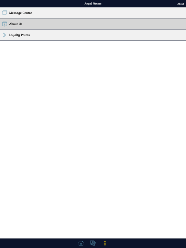Image resolution: width=186 pixels, height=248 pixels.
Task: Select the About Us text label
Action: (15, 24)
